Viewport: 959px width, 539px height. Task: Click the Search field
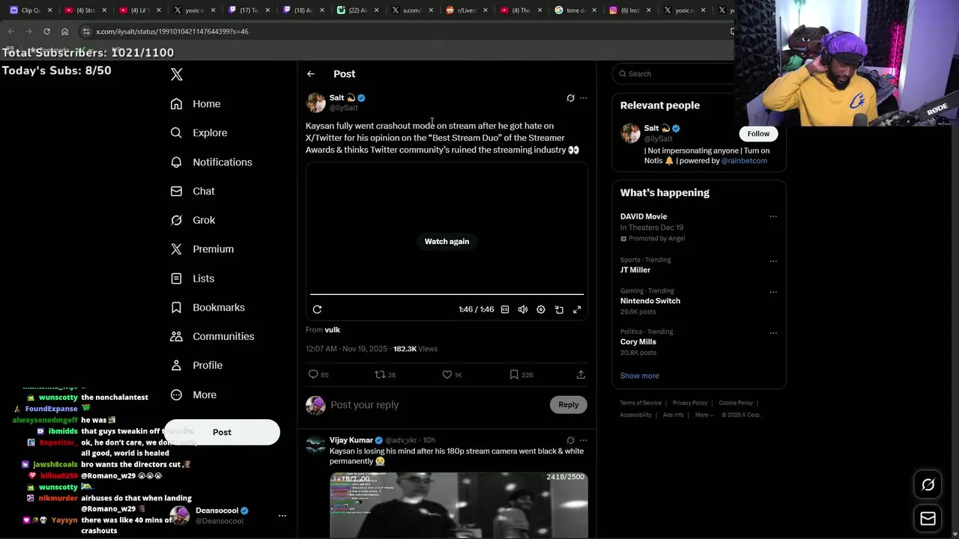point(674,73)
